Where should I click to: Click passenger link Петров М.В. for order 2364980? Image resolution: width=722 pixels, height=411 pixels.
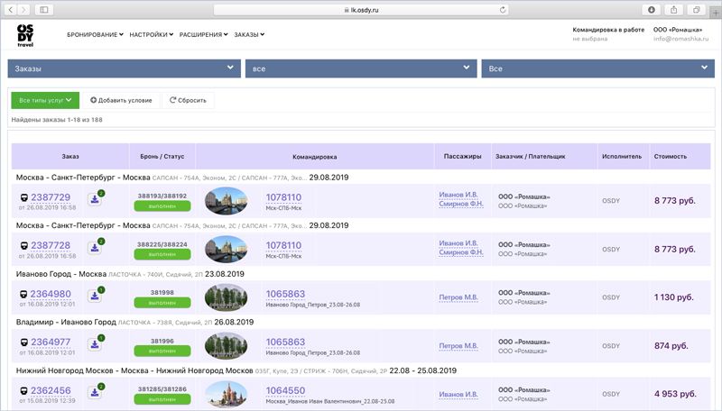coord(458,297)
